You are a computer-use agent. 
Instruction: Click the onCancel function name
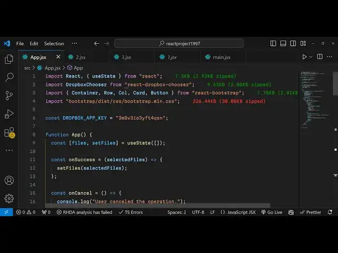coord(80,193)
